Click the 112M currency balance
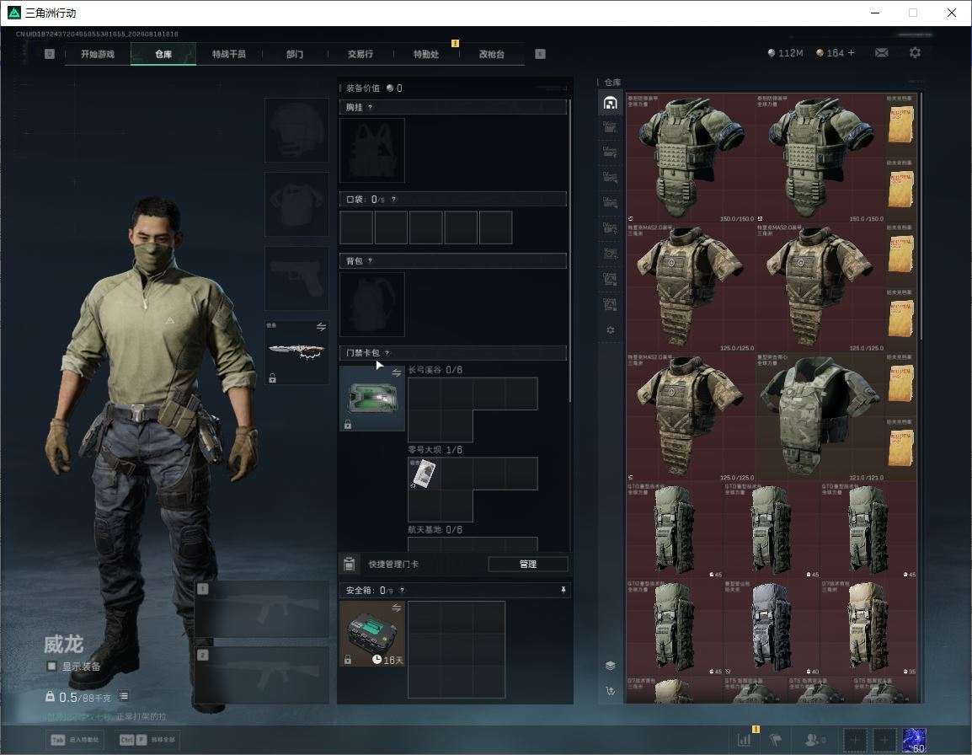972x755 pixels. pyautogui.click(x=785, y=53)
